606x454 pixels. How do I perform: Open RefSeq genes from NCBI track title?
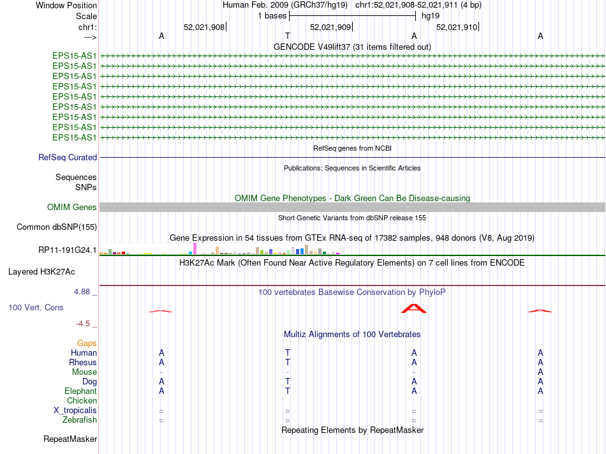coord(352,148)
